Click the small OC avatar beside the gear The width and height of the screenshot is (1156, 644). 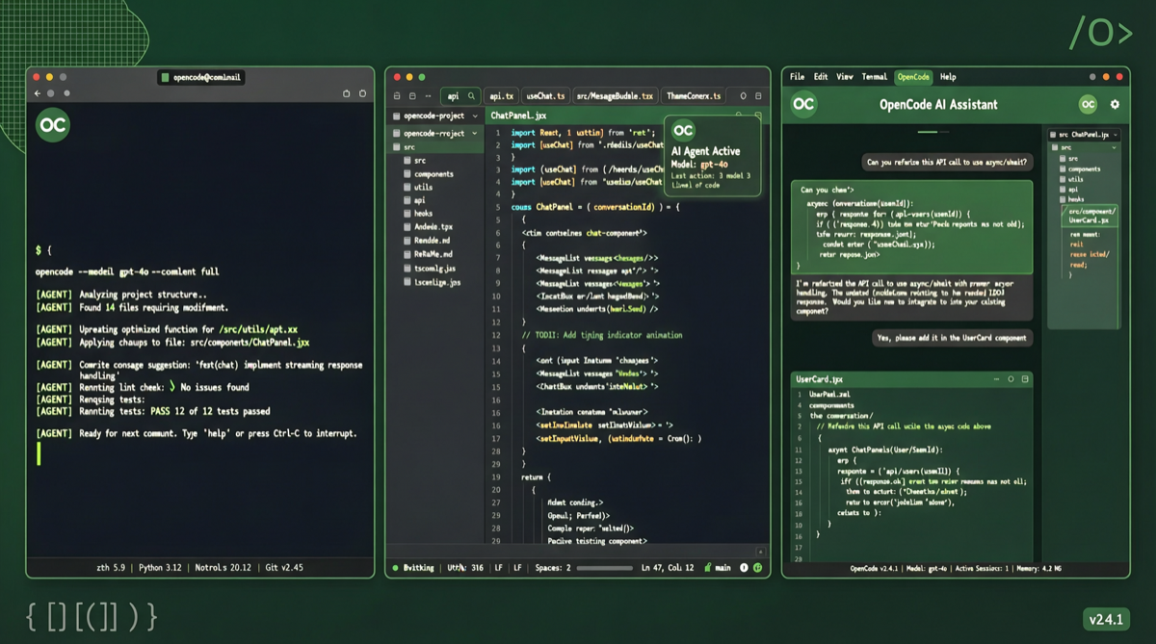[1088, 104]
